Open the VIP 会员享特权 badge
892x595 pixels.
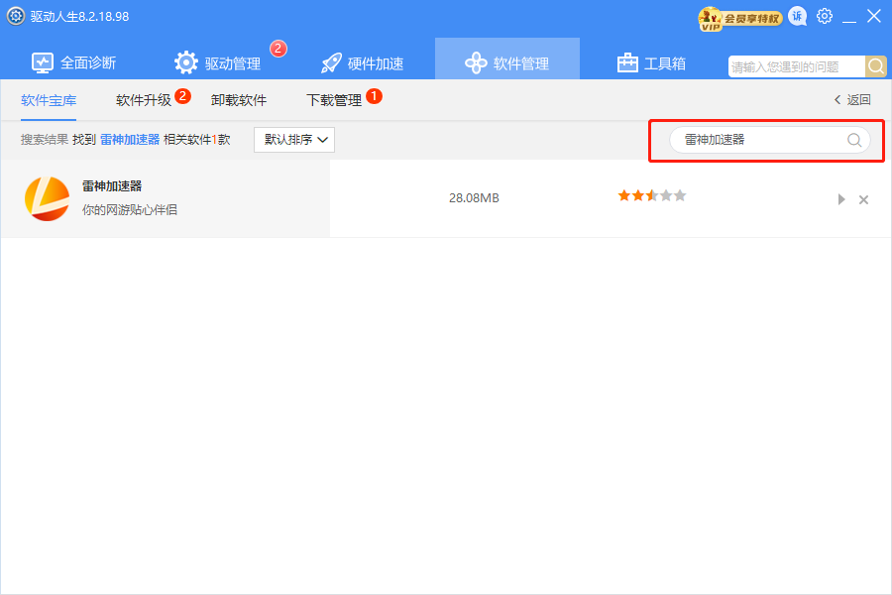(739, 18)
